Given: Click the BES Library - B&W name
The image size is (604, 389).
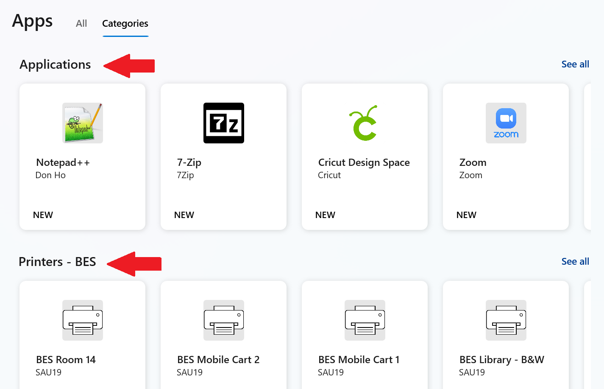Looking at the screenshot, I should pyautogui.click(x=502, y=360).
